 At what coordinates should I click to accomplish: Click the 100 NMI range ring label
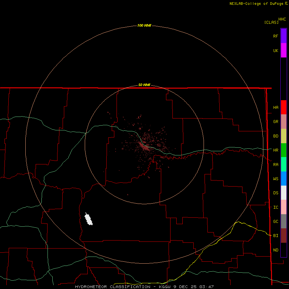(144, 25)
